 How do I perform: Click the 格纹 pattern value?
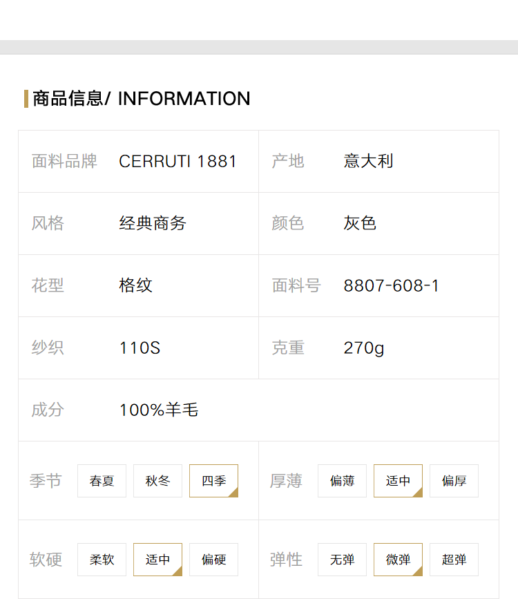[135, 285]
